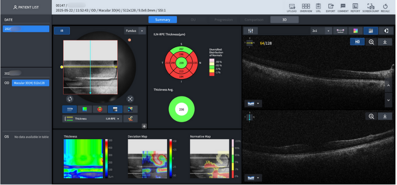Toggle HD mode for the B-scan

coord(357,42)
